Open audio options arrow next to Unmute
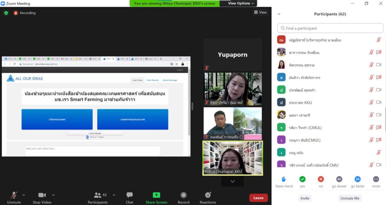The width and height of the screenshot is (386, 205). coord(24,195)
